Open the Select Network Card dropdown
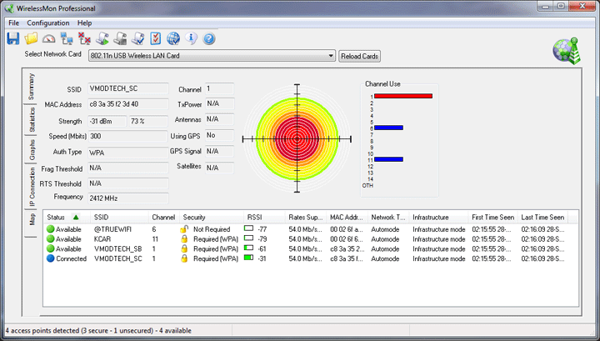The image size is (600, 341). 331,56
